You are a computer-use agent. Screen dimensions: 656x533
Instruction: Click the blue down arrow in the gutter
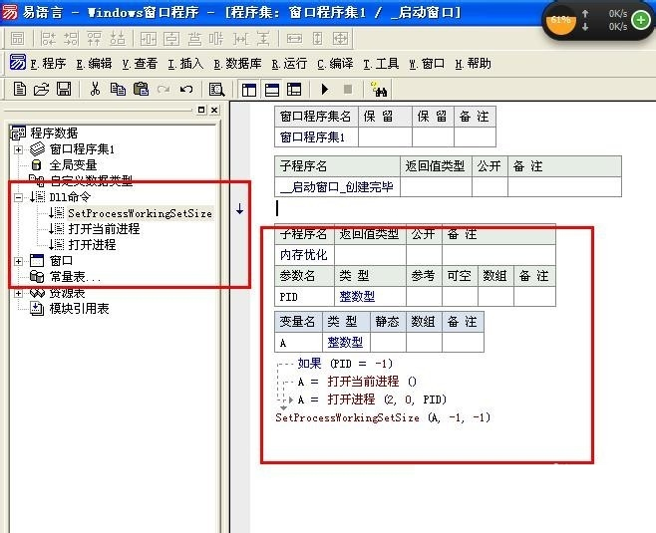[x=239, y=208]
